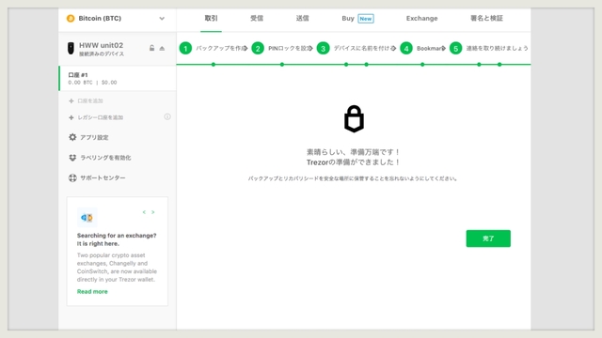Click the Trezor device icon for HWW unit02
The width and height of the screenshot is (602, 338).
(x=71, y=48)
